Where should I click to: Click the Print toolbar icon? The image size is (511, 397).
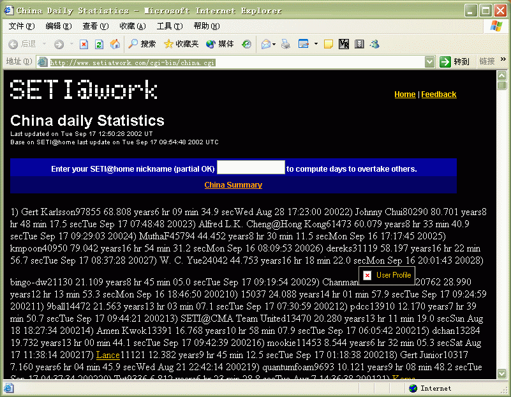click(x=286, y=44)
